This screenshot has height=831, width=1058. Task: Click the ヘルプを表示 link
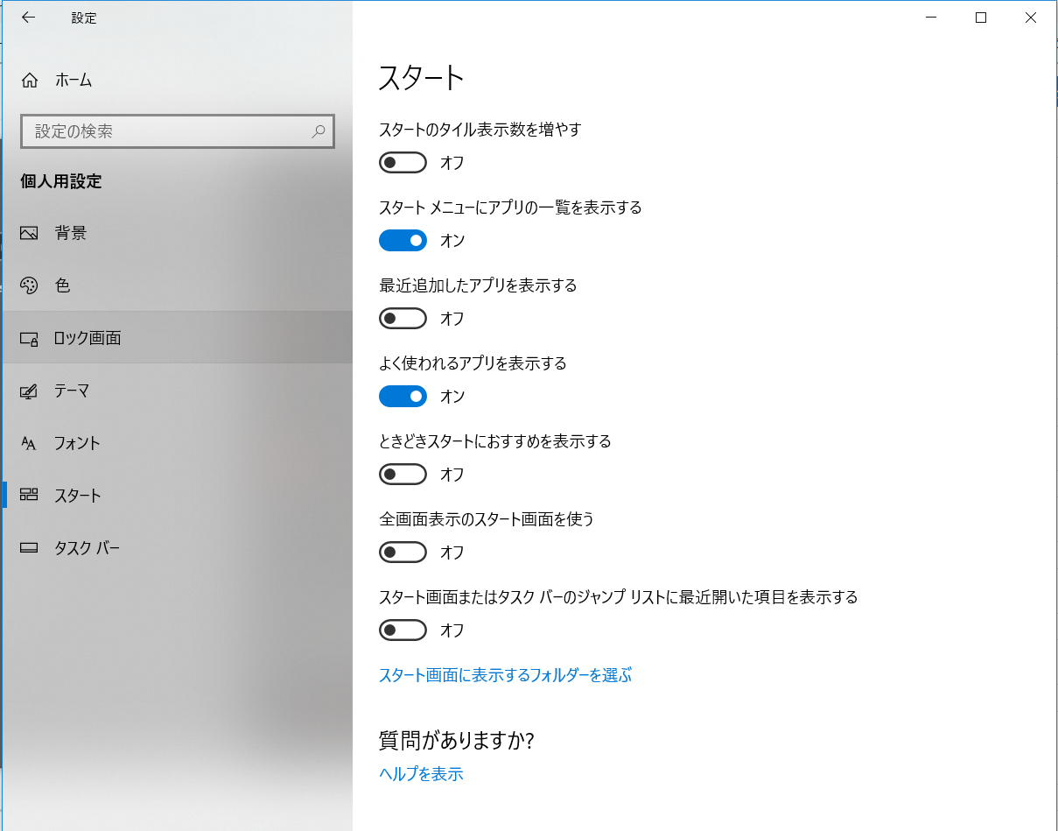421,774
